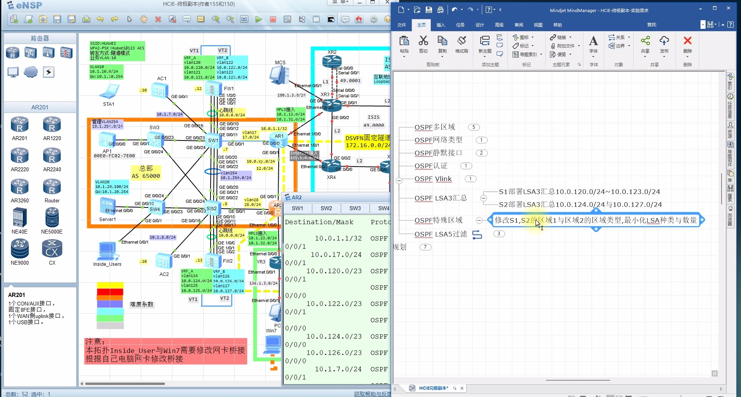
Task: Click the 获取帮助与反馈 link
Action: (372, 394)
